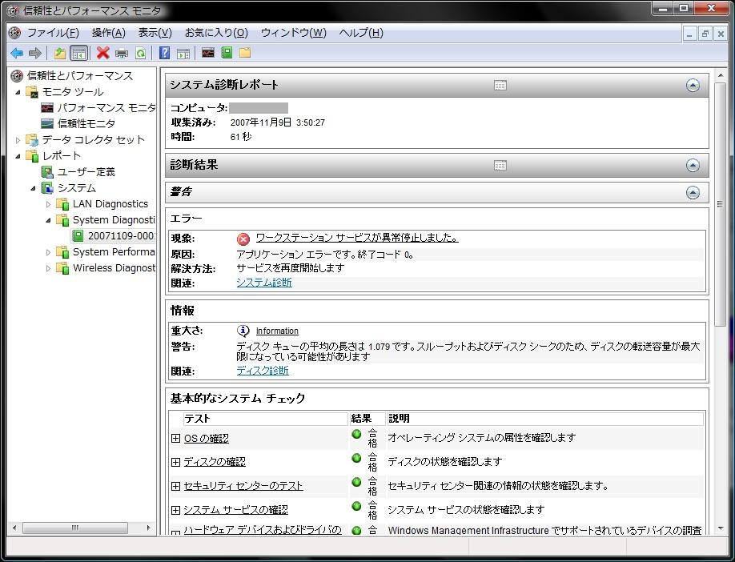
Task: Click the Back arrow toolbar icon
Action: [17, 53]
